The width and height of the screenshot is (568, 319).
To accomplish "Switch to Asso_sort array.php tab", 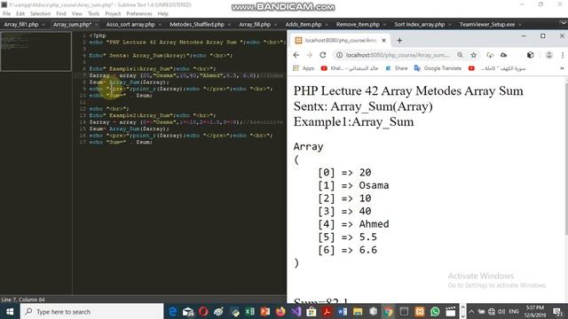I will pyautogui.click(x=130, y=25).
